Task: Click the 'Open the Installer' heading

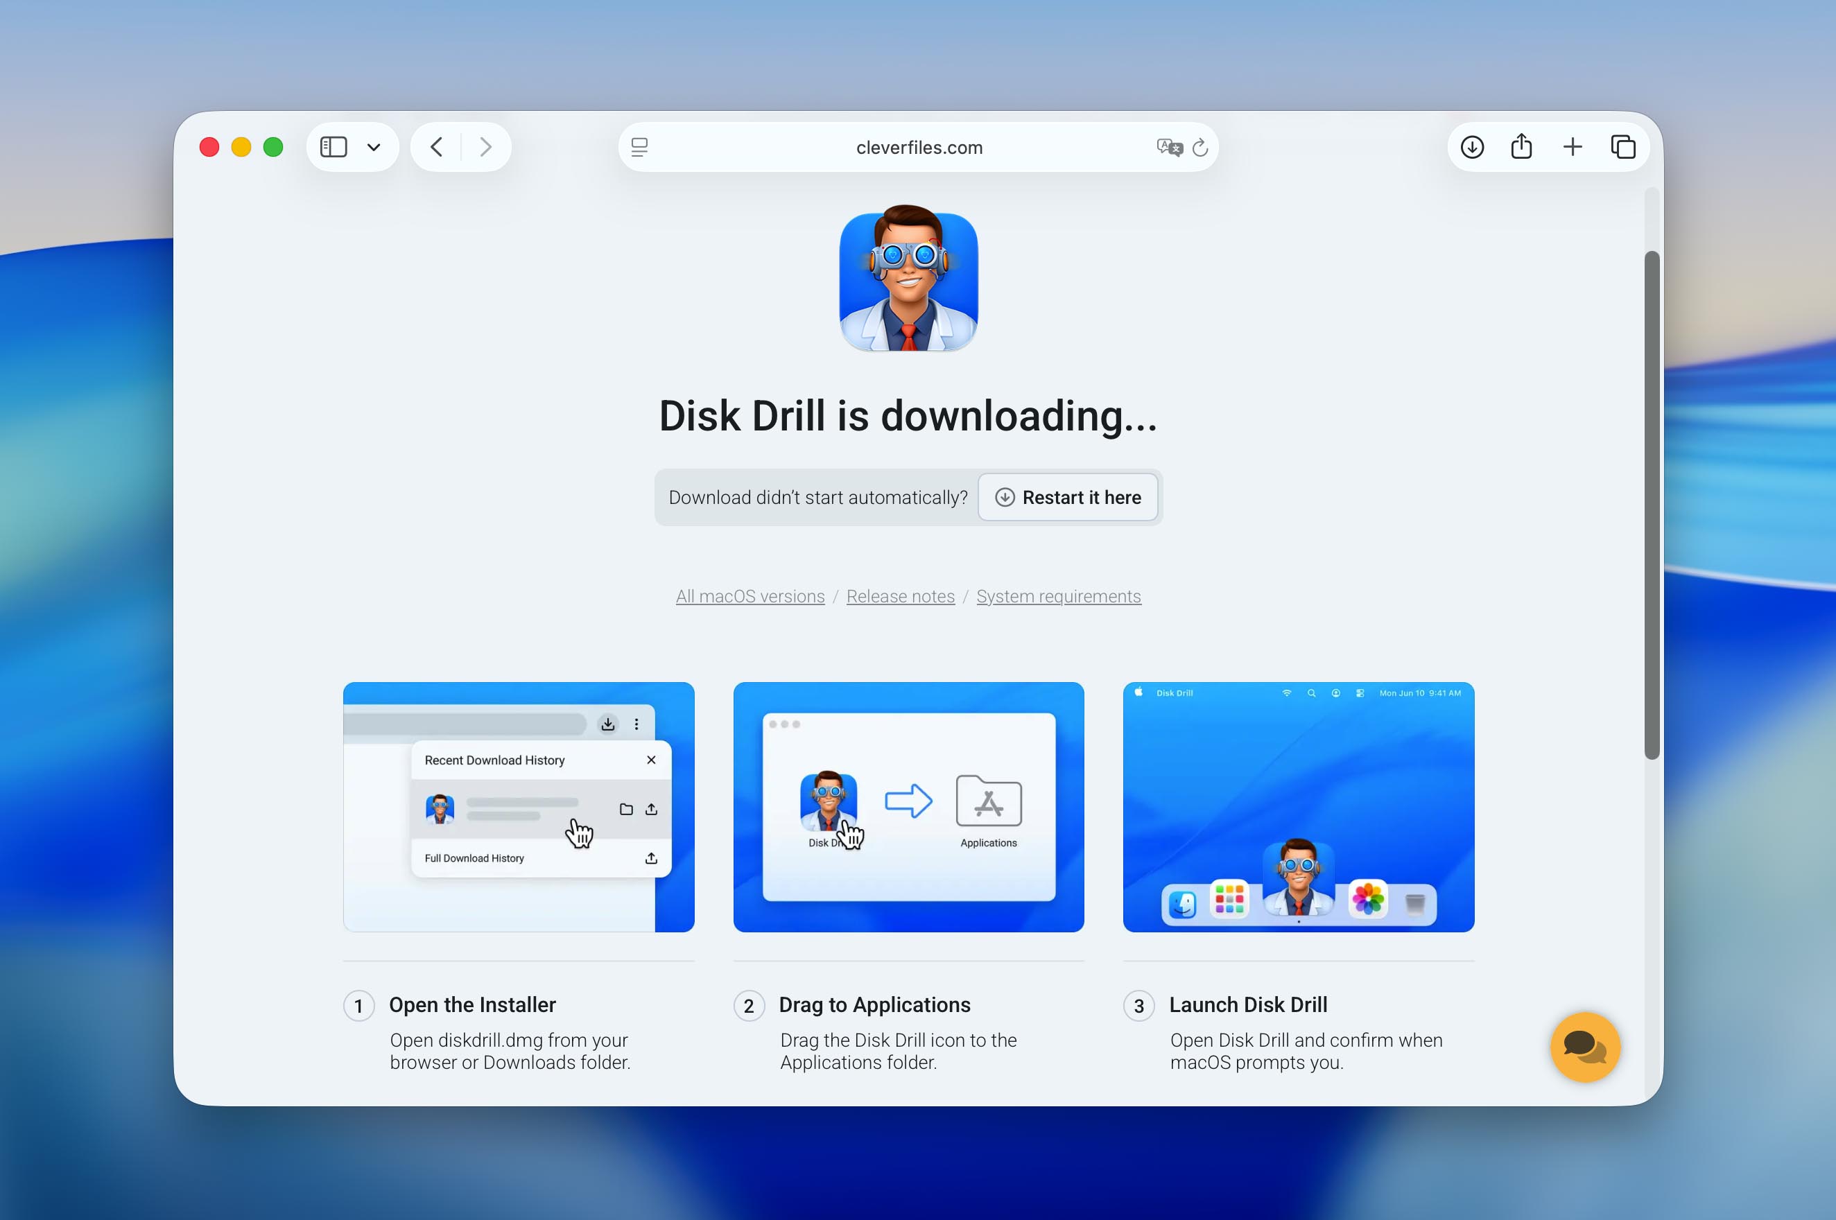Action: [472, 1004]
